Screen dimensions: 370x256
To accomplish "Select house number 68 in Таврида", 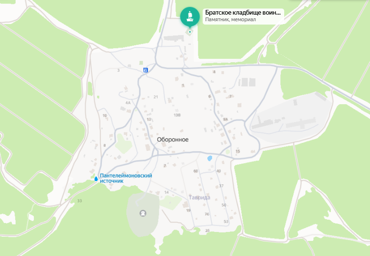I will (x=196, y=171).
